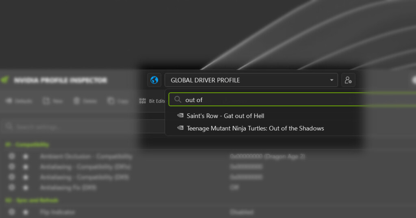Click the Copy toolbar button
416x218 pixels.
[x=118, y=101]
